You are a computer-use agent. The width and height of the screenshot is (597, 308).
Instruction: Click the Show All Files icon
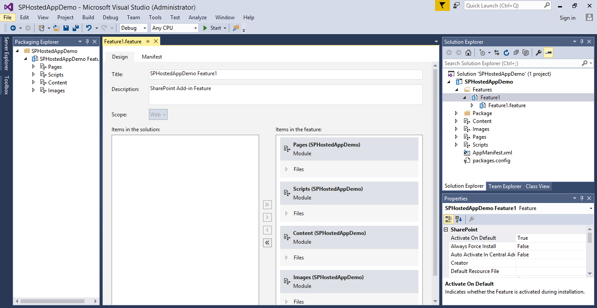point(526,52)
